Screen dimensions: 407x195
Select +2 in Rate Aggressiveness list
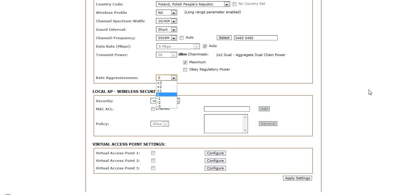pyautogui.click(x=166, y=87)
